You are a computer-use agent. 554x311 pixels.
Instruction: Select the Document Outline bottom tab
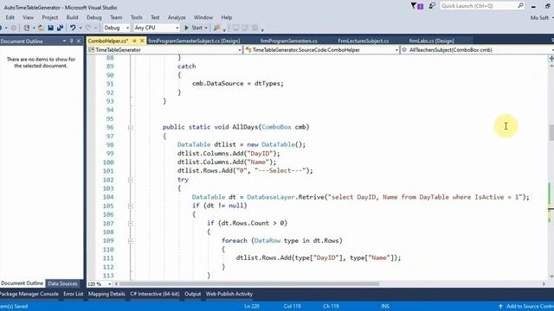coord(22,283)
